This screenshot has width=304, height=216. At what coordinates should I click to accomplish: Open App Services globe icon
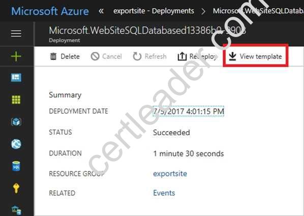[x=16, y=144]
